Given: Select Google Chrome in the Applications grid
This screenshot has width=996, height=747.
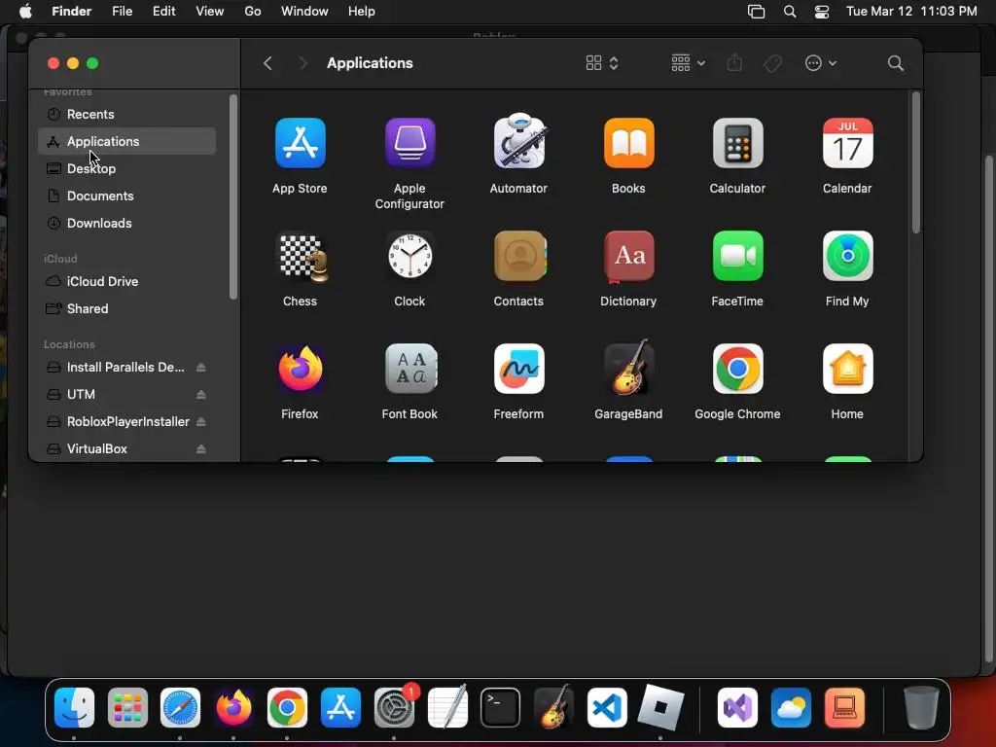Looking at the screenshot, I should [x=737, y=369].
